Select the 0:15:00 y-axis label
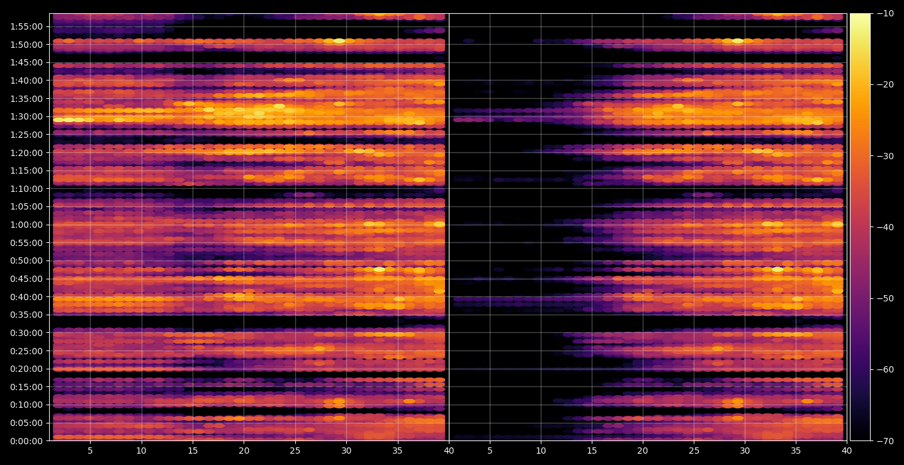 point(26,387)
